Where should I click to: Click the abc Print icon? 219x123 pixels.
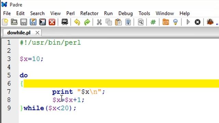point(65,22)
